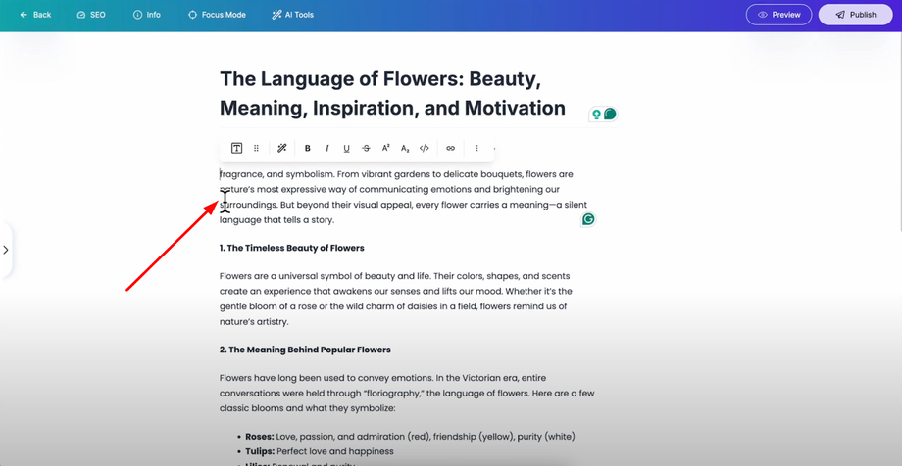Expand the left sidebar panel arrow
902x466 pixels.
point(6,250)
